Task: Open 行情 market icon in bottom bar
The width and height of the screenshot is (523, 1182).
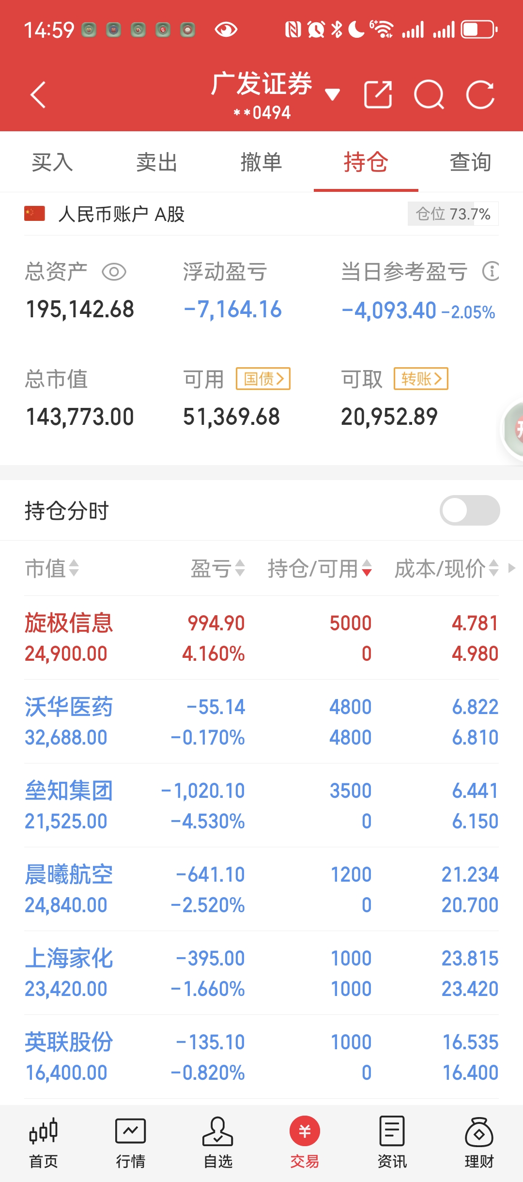Action: coord(130,1132)
